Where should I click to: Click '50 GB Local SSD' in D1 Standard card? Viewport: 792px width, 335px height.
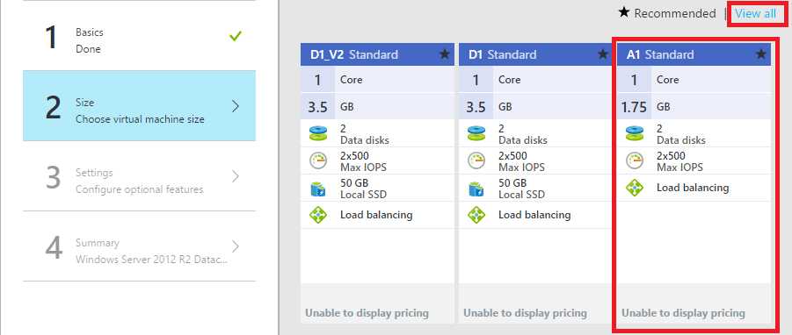pyautogui.click(x=521, y=189)
